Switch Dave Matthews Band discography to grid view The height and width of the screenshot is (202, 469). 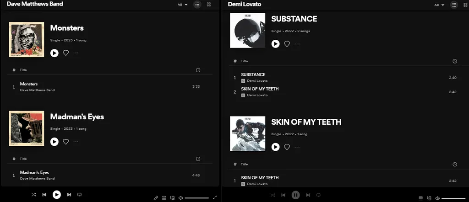point(209,5)
